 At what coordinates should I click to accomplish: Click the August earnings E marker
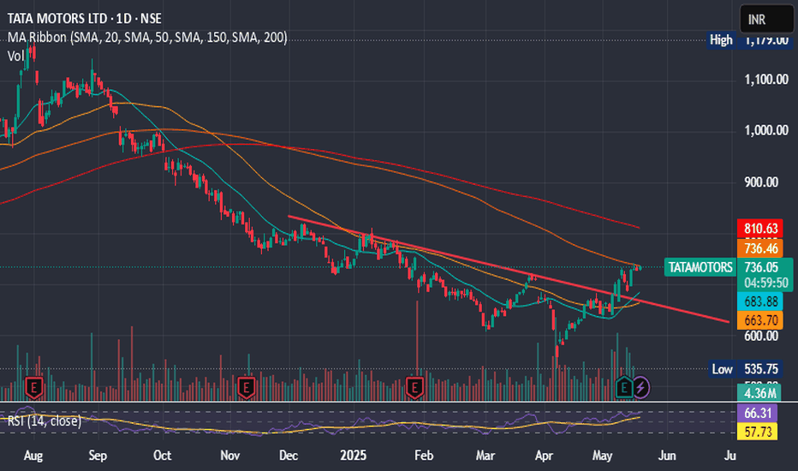coord(33,388)
